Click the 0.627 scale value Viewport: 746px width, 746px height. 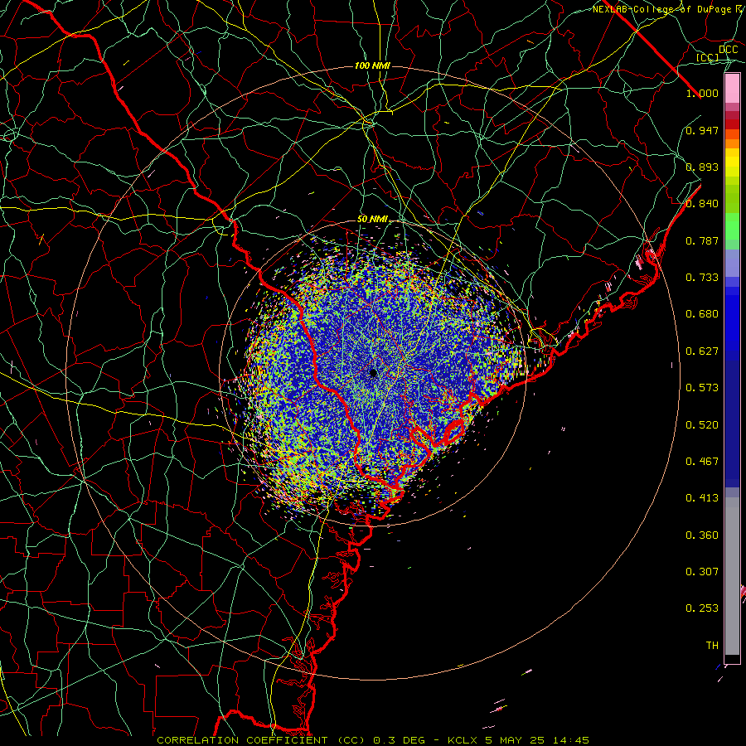tap(702, 351)
